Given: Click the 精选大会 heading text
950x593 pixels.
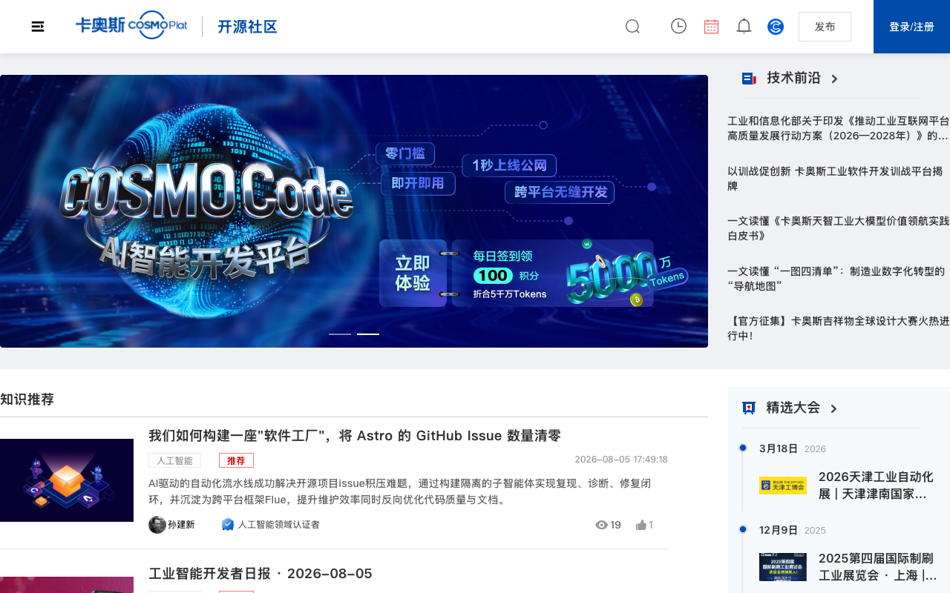Looking at the screenshot, I should click(793, 408).
